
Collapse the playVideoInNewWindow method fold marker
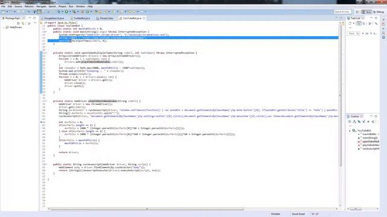tap(46, 101)
